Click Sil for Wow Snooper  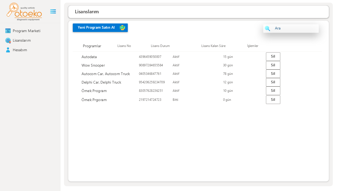coord(273,65)
